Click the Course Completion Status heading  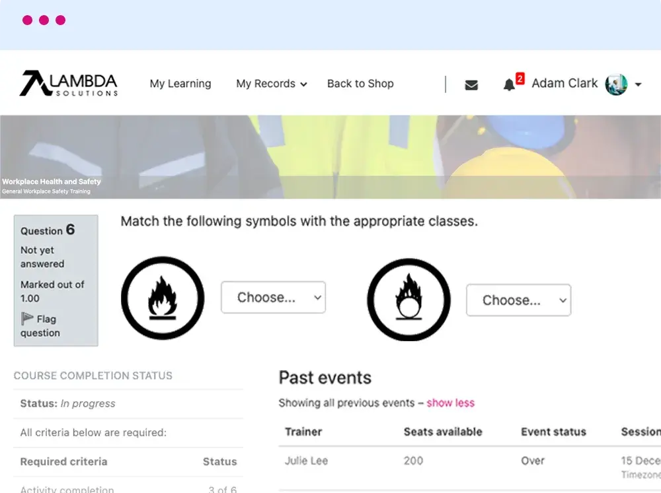pos(93,376)
